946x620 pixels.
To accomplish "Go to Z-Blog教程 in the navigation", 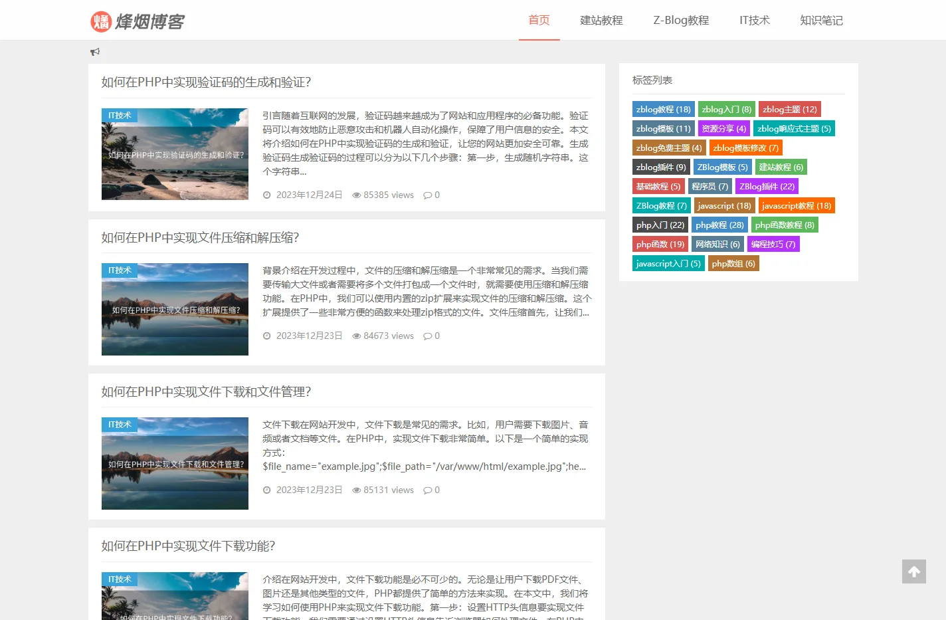I will 681,20.
